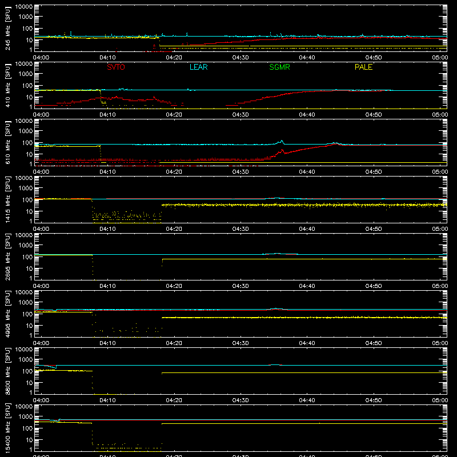
Task: Click the 04:10 tick label under 2695 MHz panel
Action: point(107,286)
